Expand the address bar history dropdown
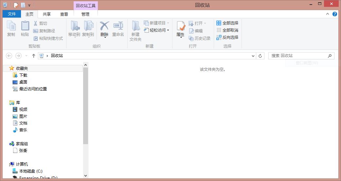Screen dimensions: 341x181 click(x=253, y=56)
